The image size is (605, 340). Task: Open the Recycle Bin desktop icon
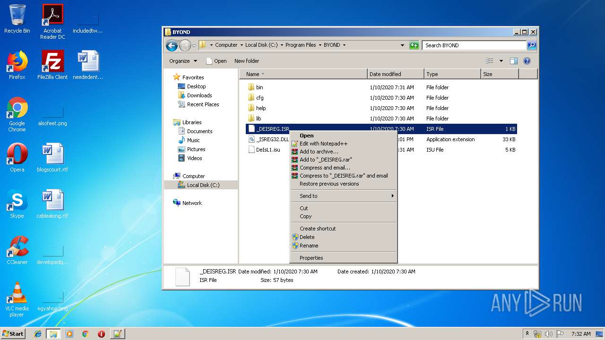click(x=17, y=19)
